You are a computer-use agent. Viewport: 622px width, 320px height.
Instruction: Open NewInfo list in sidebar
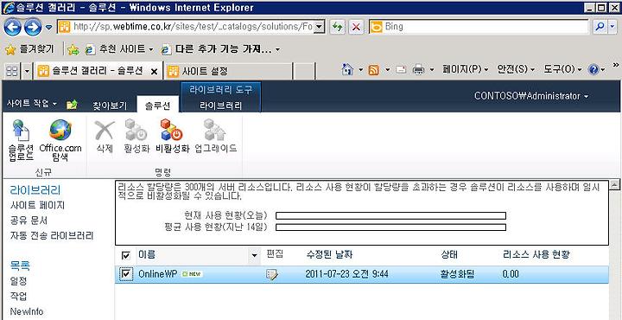pyautogui.click(x=27, y=311)
